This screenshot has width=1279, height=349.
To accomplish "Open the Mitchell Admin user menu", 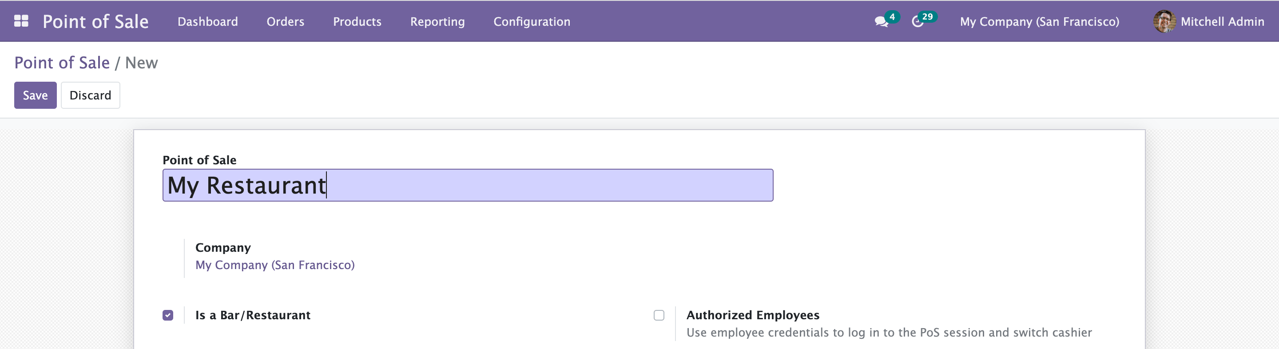I will pyautogui.click(x=1222, y=21).
